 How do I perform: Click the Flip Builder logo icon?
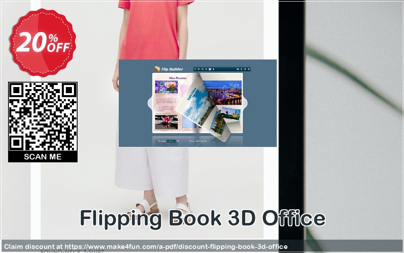tap(157, 69)
